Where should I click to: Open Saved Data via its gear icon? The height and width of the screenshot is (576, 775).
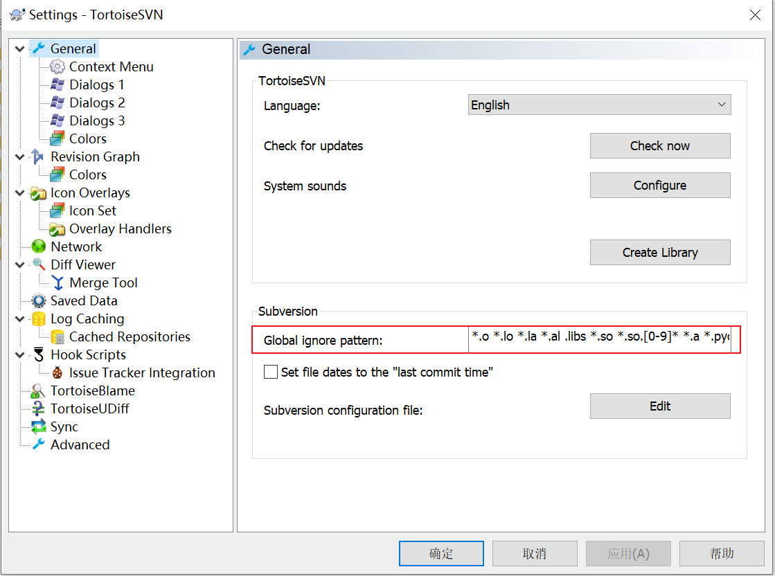point(39,300)
